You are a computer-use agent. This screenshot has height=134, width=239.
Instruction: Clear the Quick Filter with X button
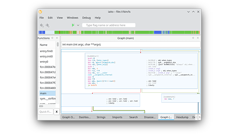[x=56, y=112]
